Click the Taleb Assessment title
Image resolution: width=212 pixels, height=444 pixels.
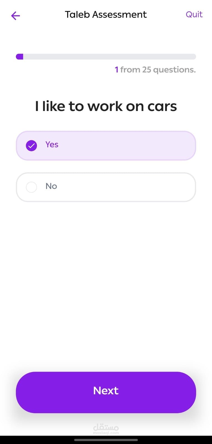point(106,14)
